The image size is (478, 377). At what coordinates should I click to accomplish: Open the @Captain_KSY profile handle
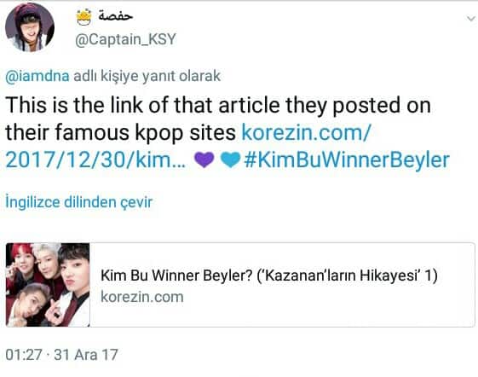[125, 39]
